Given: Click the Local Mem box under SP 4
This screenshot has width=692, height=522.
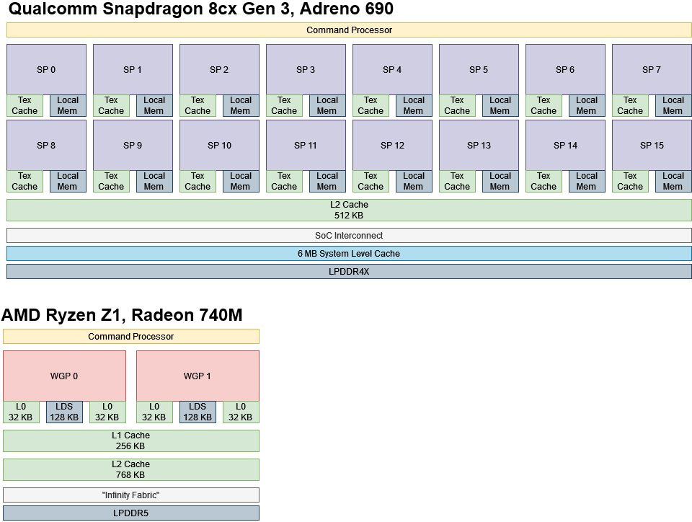Looking at the screenshot, I should pos(414,105).
